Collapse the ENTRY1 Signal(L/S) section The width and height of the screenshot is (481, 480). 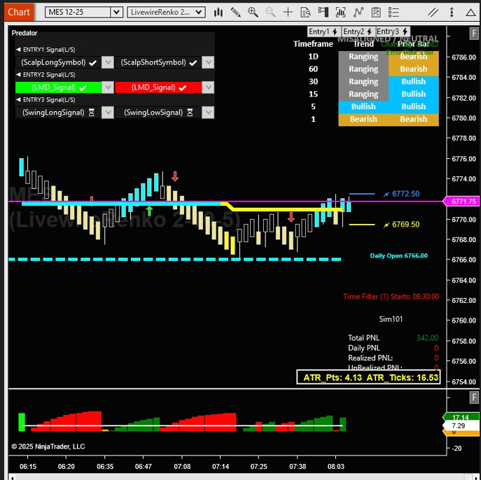point(18,50)
